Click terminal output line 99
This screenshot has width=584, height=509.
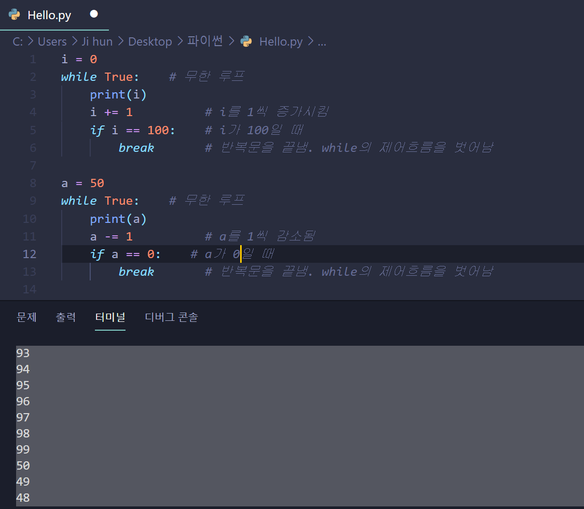23,449
